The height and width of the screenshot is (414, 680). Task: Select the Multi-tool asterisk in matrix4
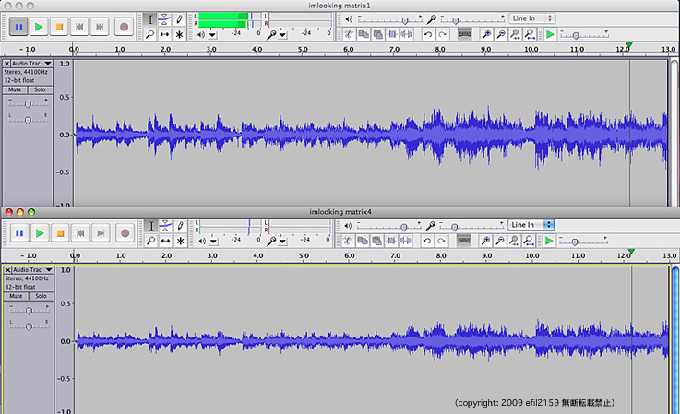point(181,241)
